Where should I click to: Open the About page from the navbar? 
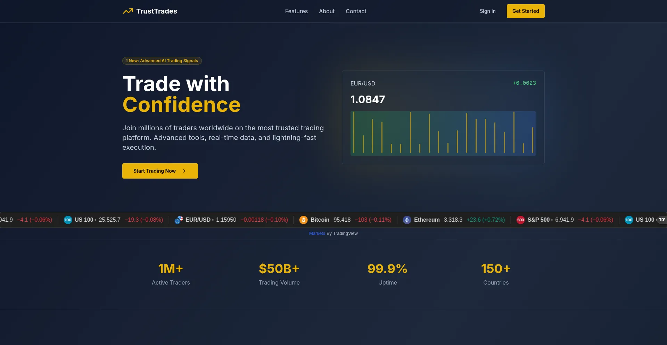pos(327,11)
